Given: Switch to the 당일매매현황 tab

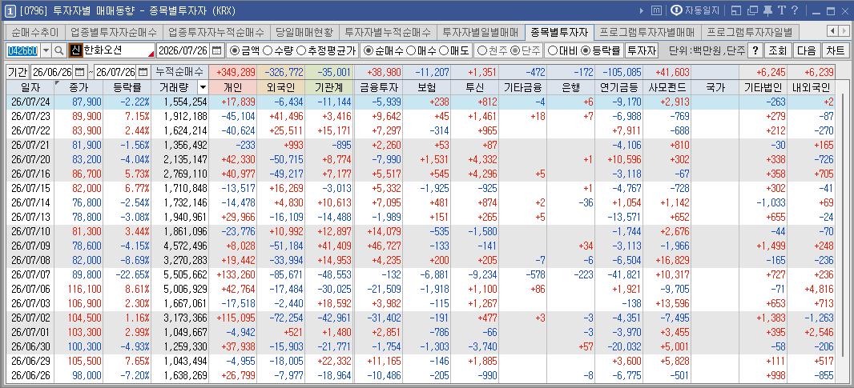Looking at the screenshot, I should point(304,32).
